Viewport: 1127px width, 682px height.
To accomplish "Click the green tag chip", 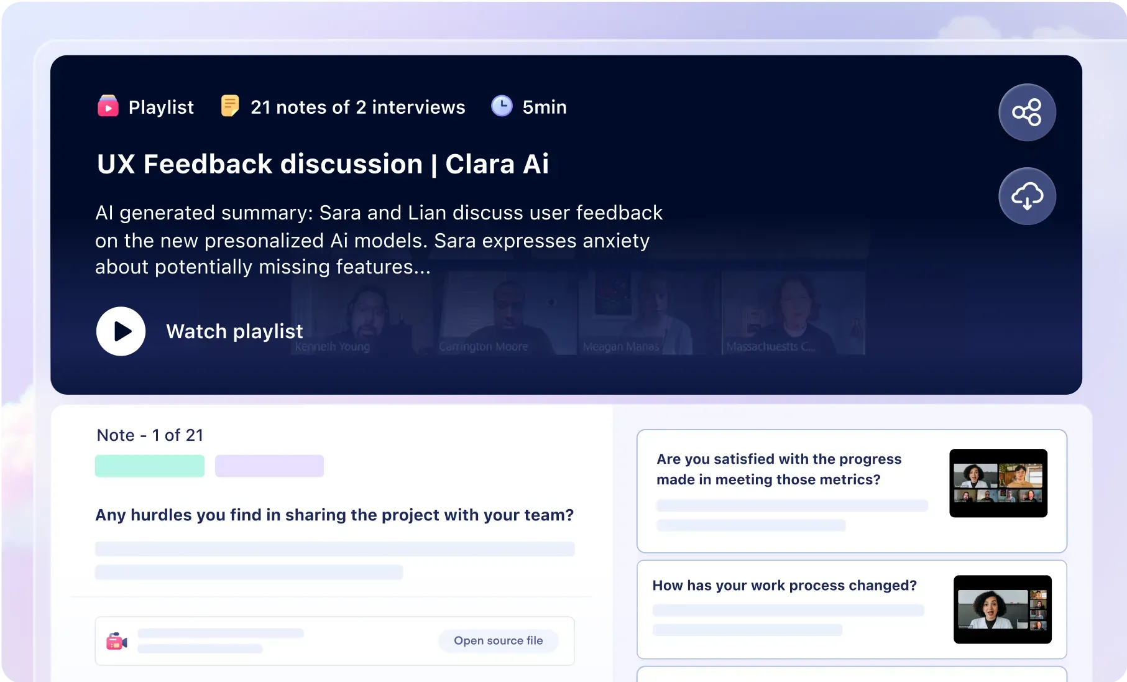I will click(149, 466).
